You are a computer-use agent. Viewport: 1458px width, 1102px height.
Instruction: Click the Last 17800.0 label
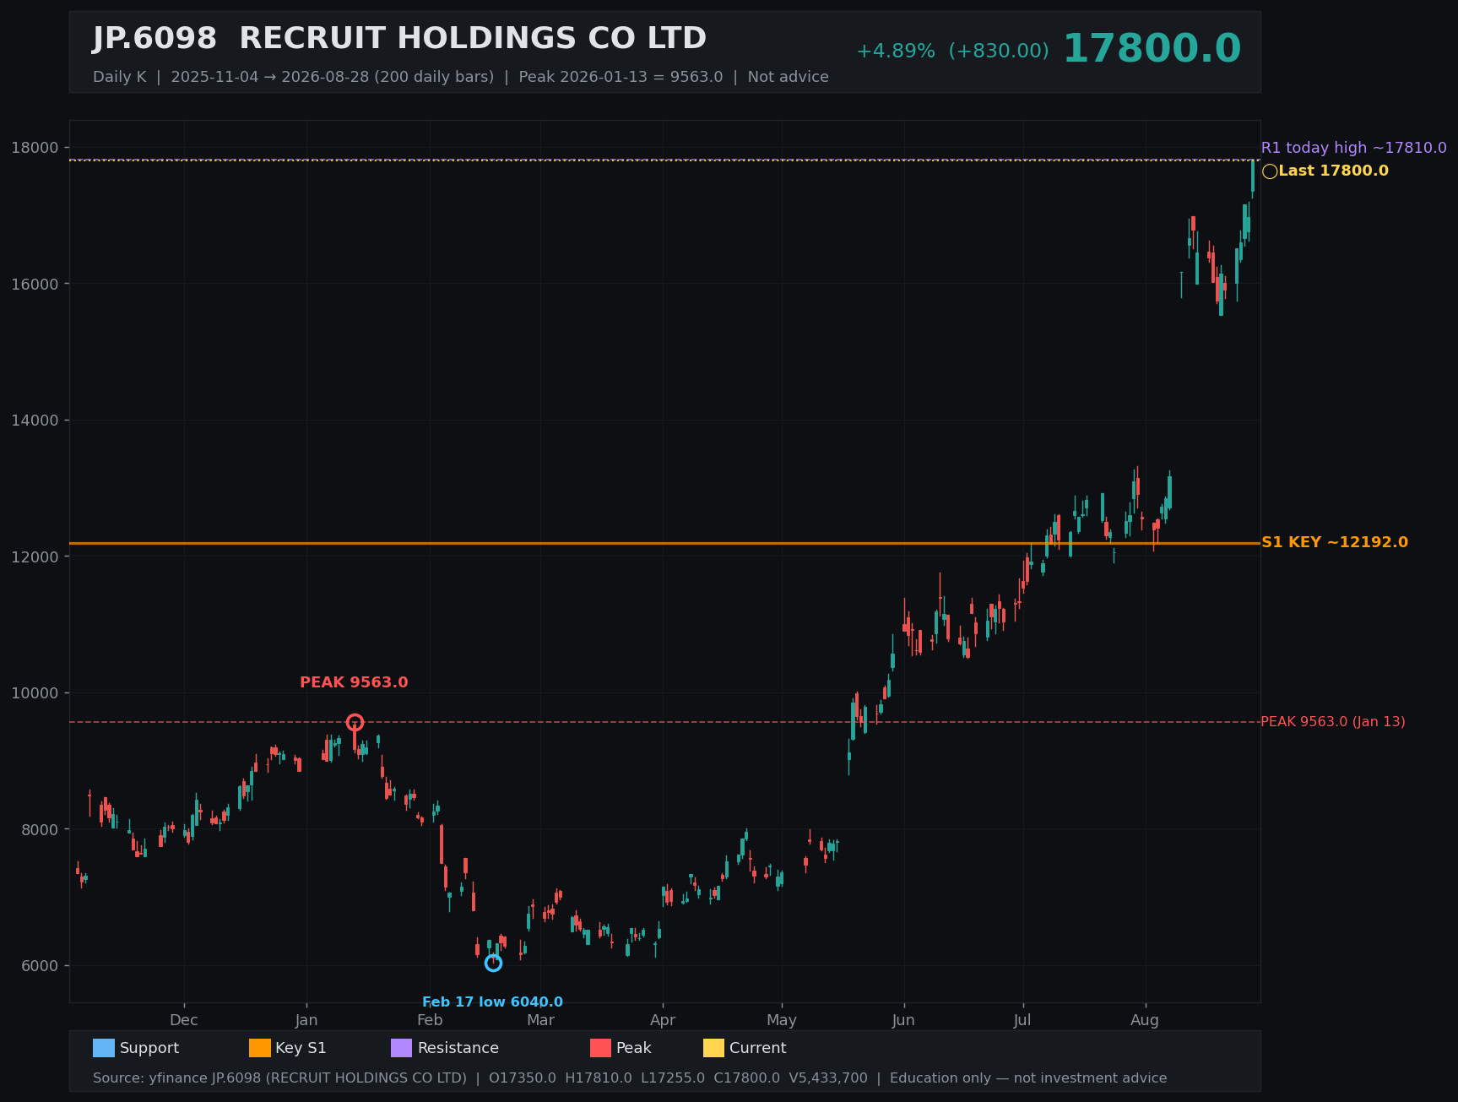click(1333, 171)
